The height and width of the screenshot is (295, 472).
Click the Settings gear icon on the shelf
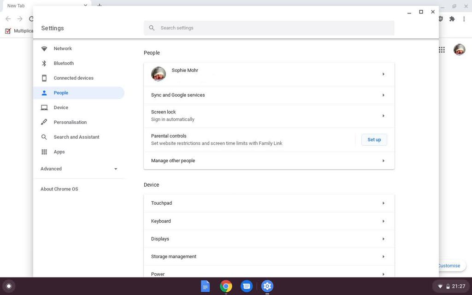(x=267, y=286)
